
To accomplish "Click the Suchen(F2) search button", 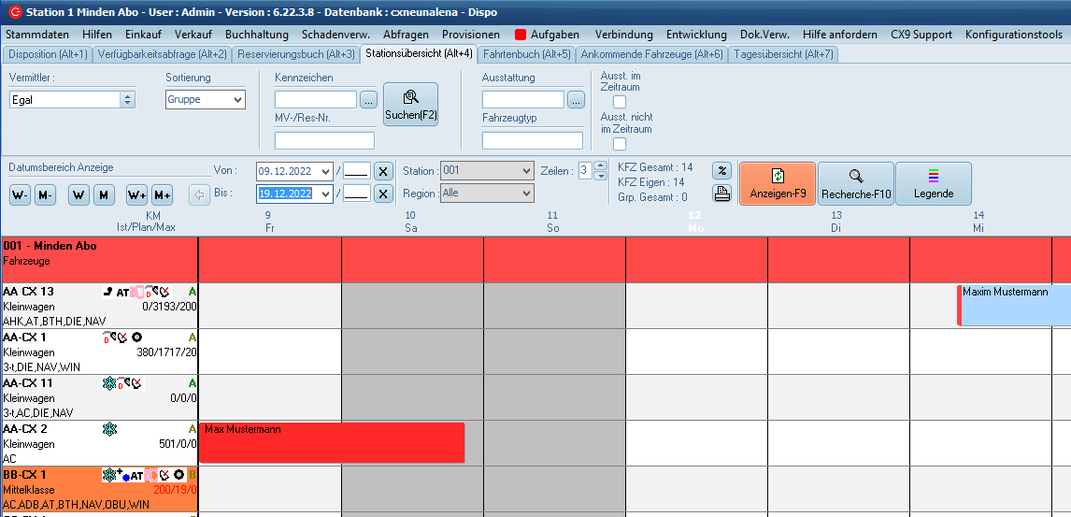I will tap(410, 105).
